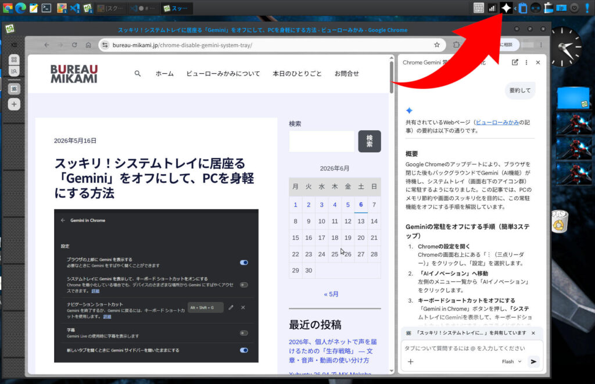Click the page's vertical scrollbar thumb
This screenshot has width=595, height=384.
click(x=392, y=77)
